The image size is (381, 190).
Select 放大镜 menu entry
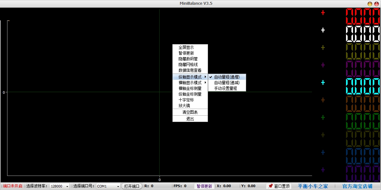click(190, 106)
